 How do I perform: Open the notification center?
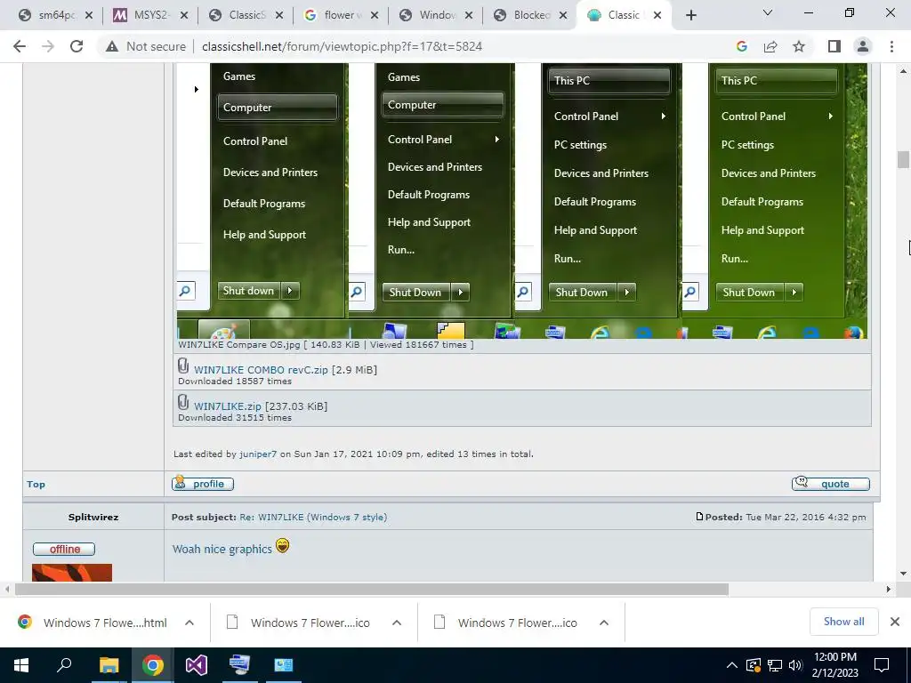[882, 665]
